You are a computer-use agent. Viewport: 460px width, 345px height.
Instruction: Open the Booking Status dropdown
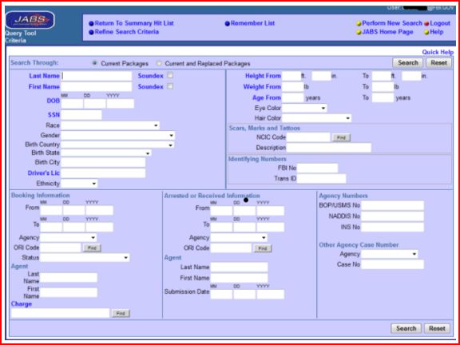coord(85,258)
